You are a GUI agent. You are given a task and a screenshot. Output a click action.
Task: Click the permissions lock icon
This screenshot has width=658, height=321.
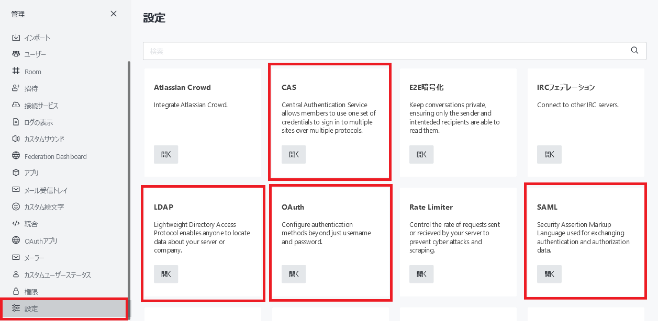click(x=16, y=292)
